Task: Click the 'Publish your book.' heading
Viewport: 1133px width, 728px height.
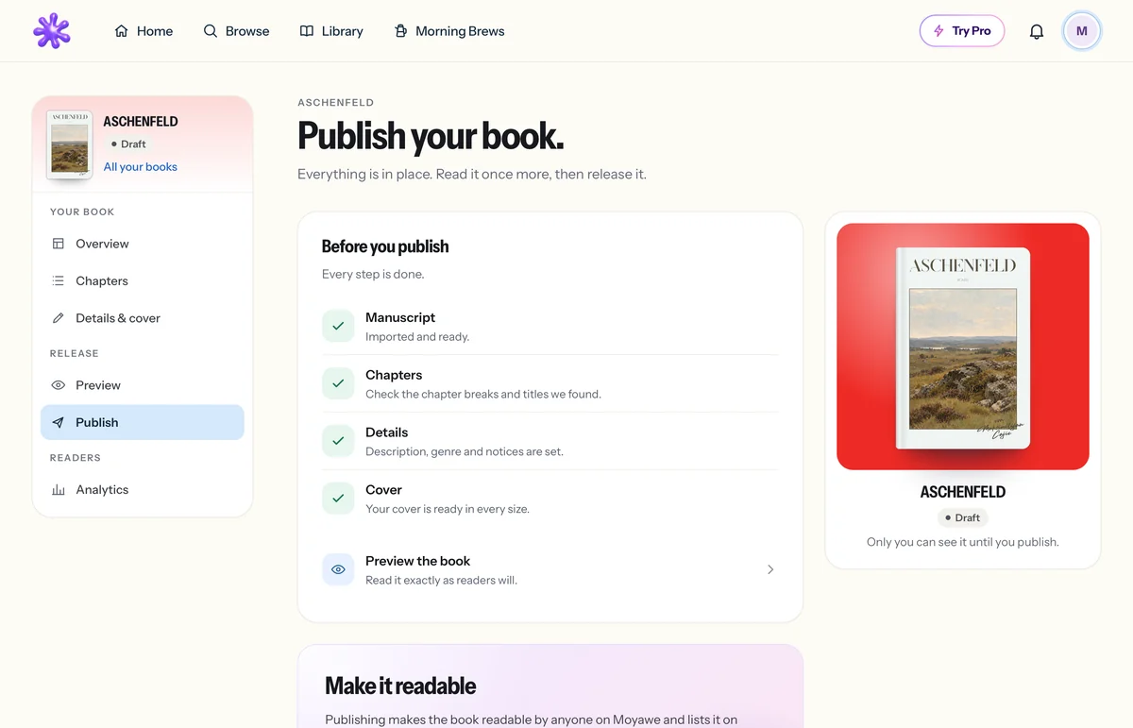Action: 431,136
